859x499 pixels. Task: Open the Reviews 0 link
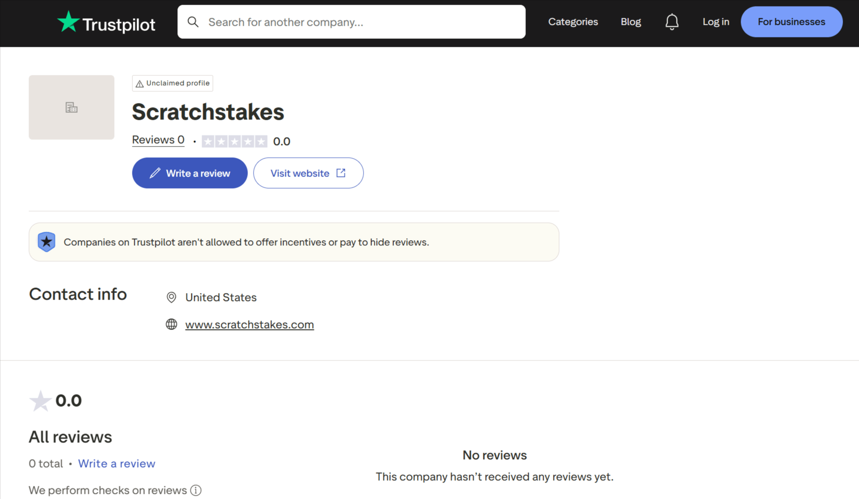(158, 140)
